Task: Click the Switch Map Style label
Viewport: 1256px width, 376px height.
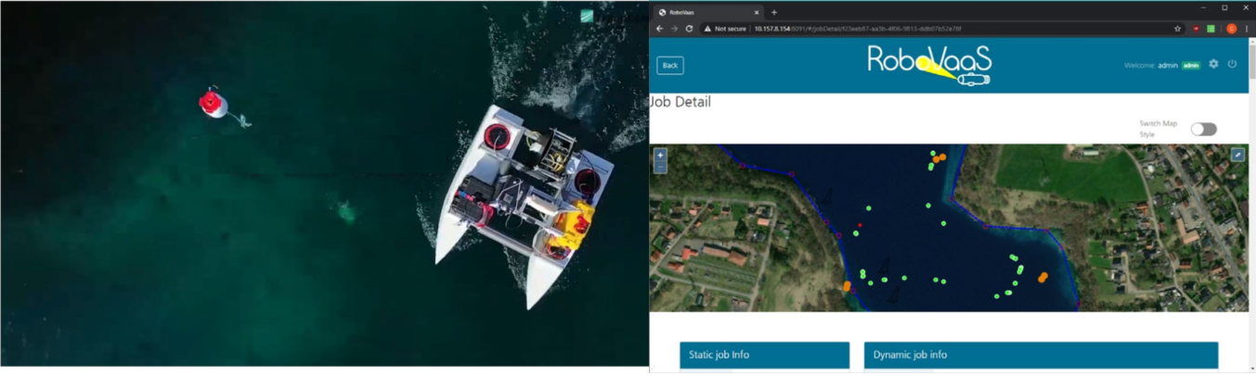Action: [x=1159, y=129]
